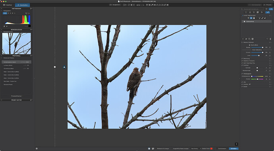This screenshot has height=151, width=274.
Task: Select the New Mask - Control line entry
Action: pyautogui.click(x=16, y=81)
